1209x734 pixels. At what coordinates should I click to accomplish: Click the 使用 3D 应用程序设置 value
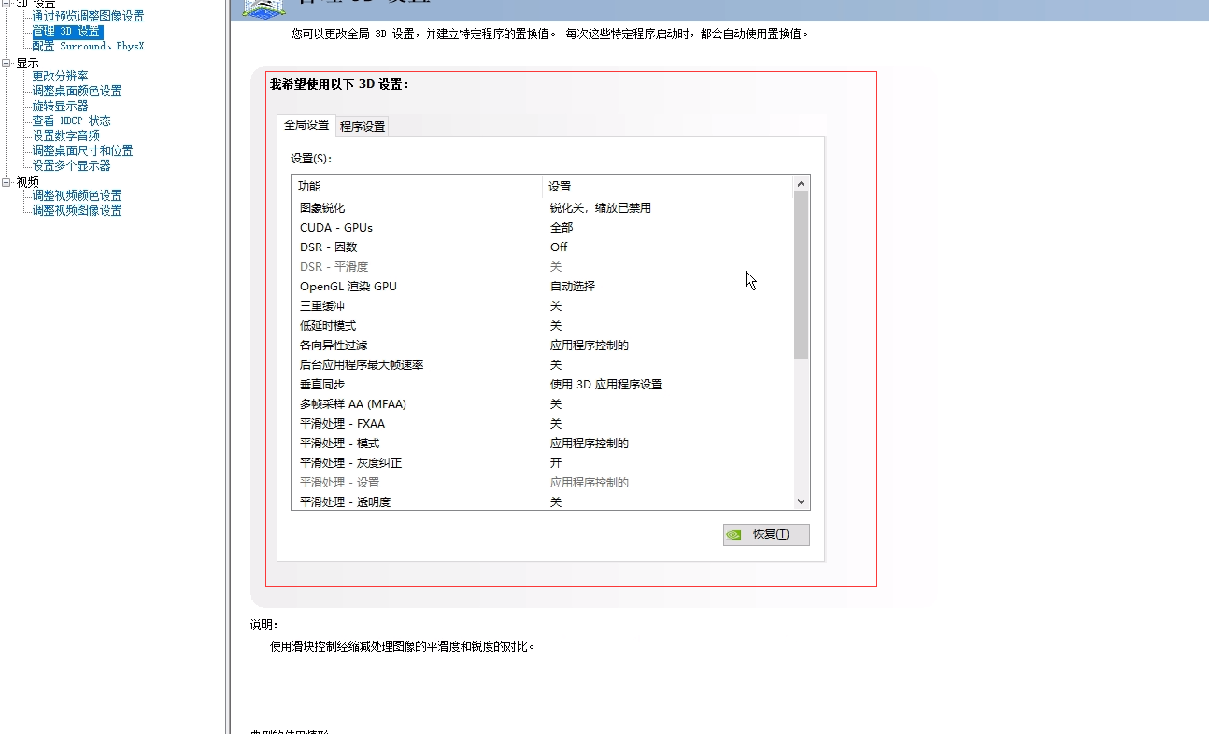click(606, 385)
